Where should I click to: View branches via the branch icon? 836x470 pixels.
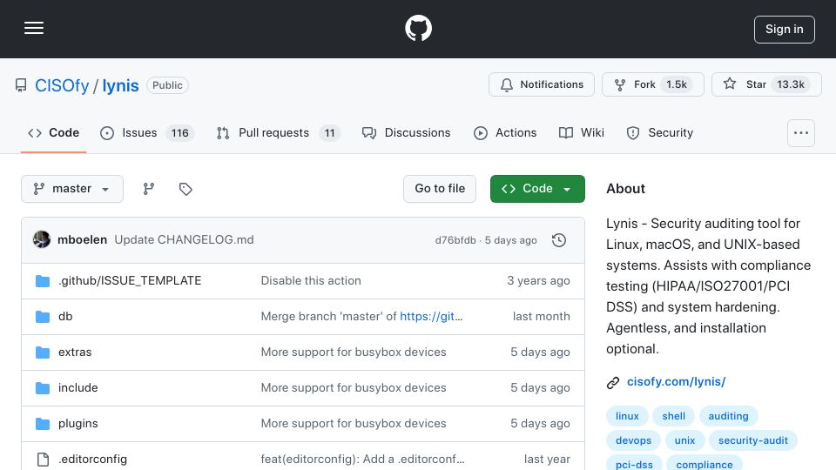pyautogui.click(x=149, y=189)
